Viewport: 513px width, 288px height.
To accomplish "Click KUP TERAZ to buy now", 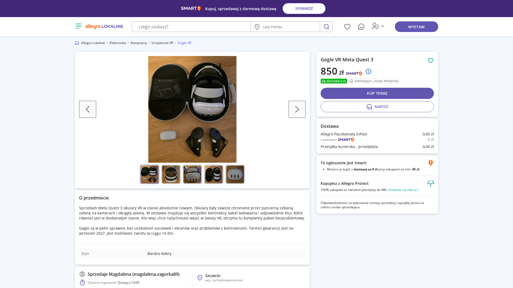I will pyautogui.click(x=377, y=93).
